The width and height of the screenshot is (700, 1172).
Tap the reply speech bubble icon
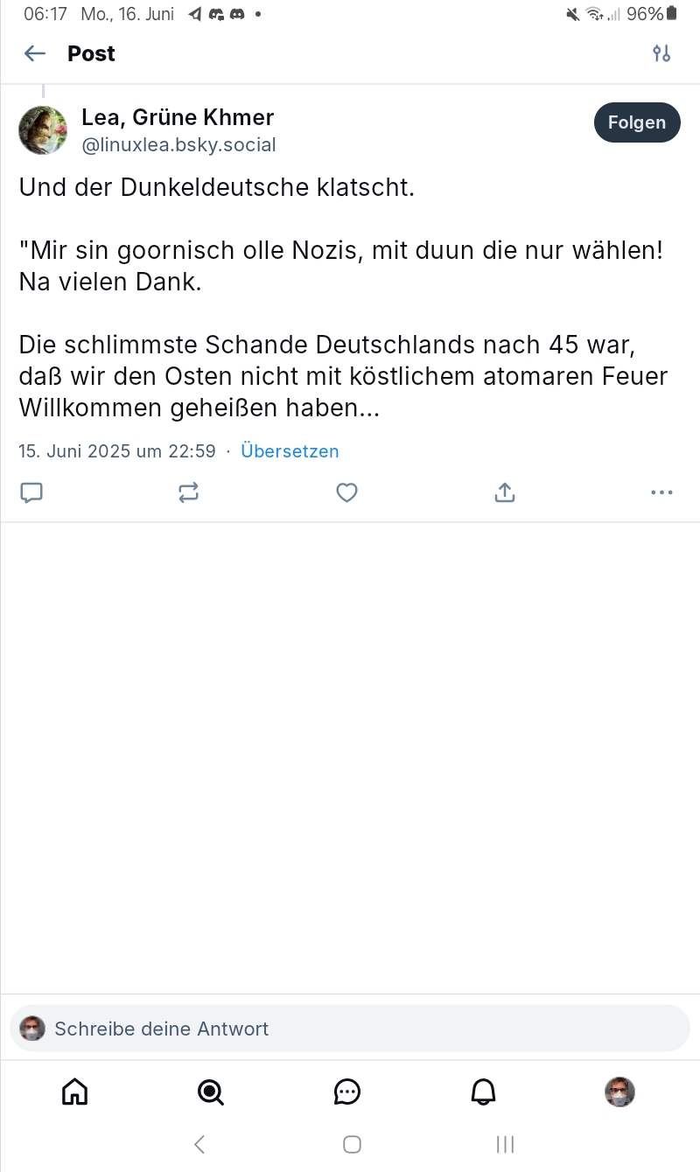pyautogui.click(x=31, y=492)
